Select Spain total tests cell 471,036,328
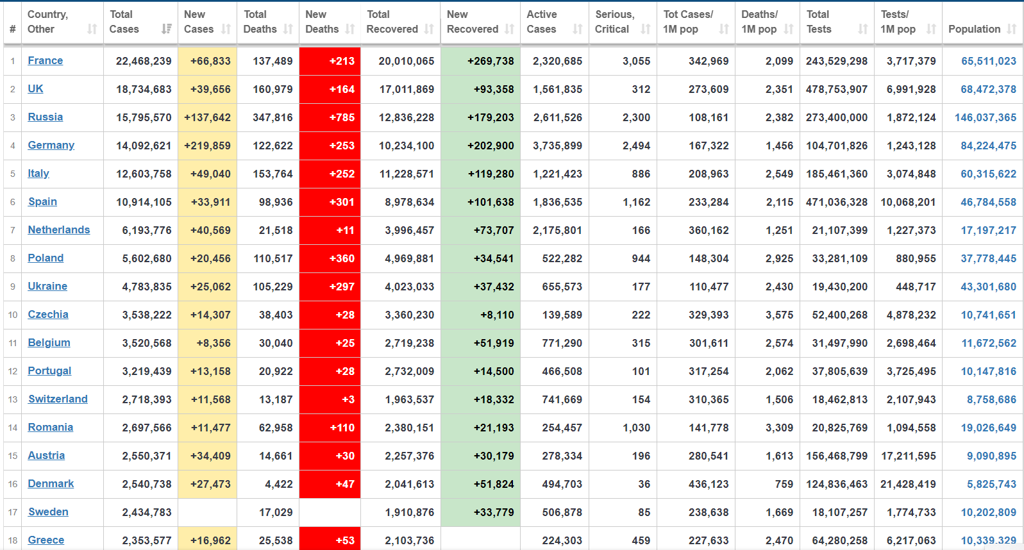This screenshot has width=1024, height=550. tap(837, 202)
